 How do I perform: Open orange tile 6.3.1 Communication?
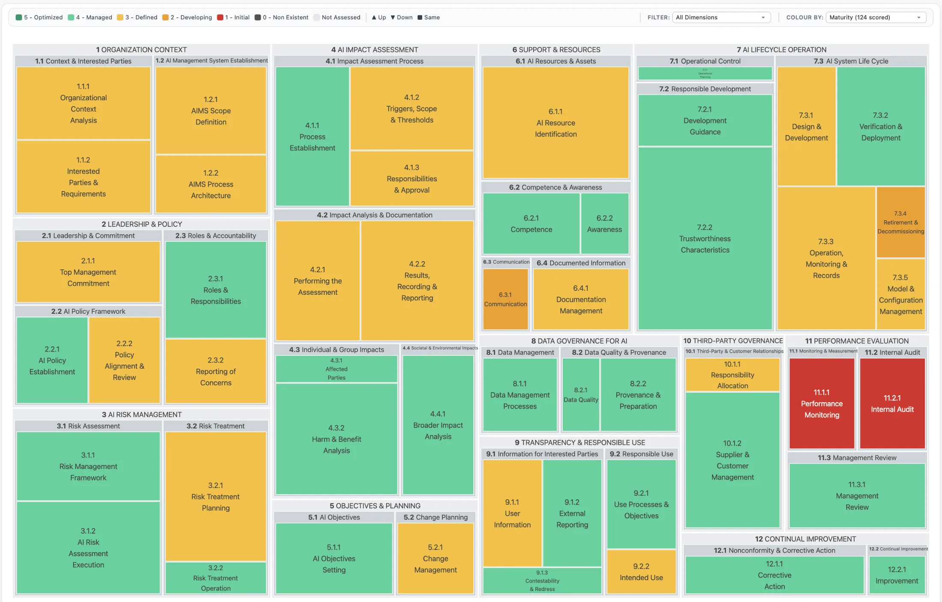pyautogui.click(x=505, y=299)
